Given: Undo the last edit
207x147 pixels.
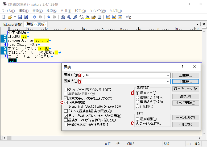Looking at the screenshot, I should click(34, 17).
